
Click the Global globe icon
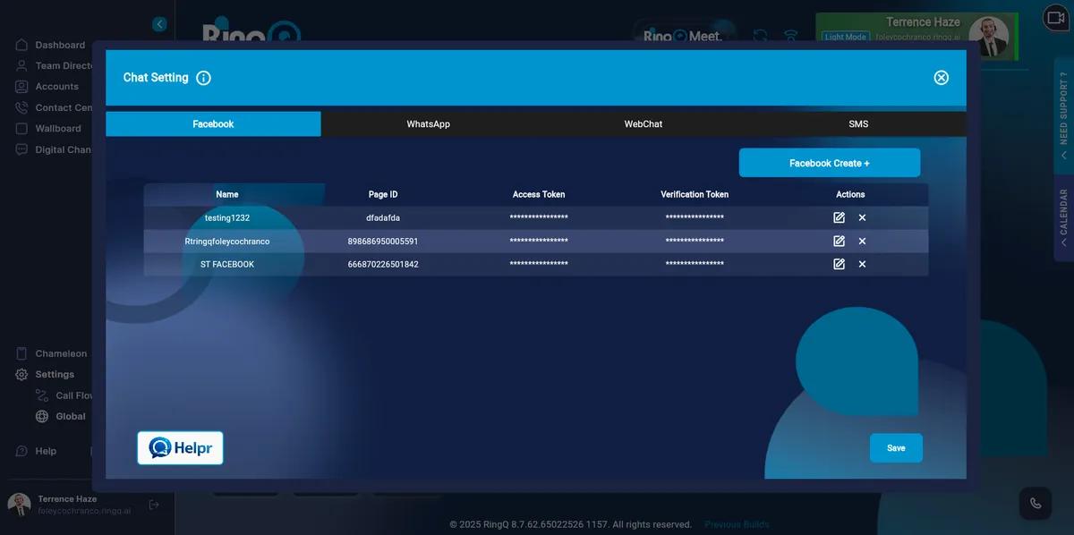pyautogui.click(x=42, y=416)
